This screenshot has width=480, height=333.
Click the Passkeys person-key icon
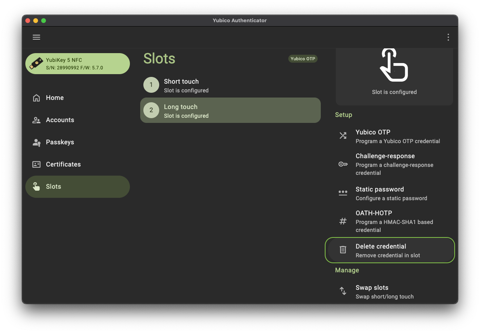[36, 142]
